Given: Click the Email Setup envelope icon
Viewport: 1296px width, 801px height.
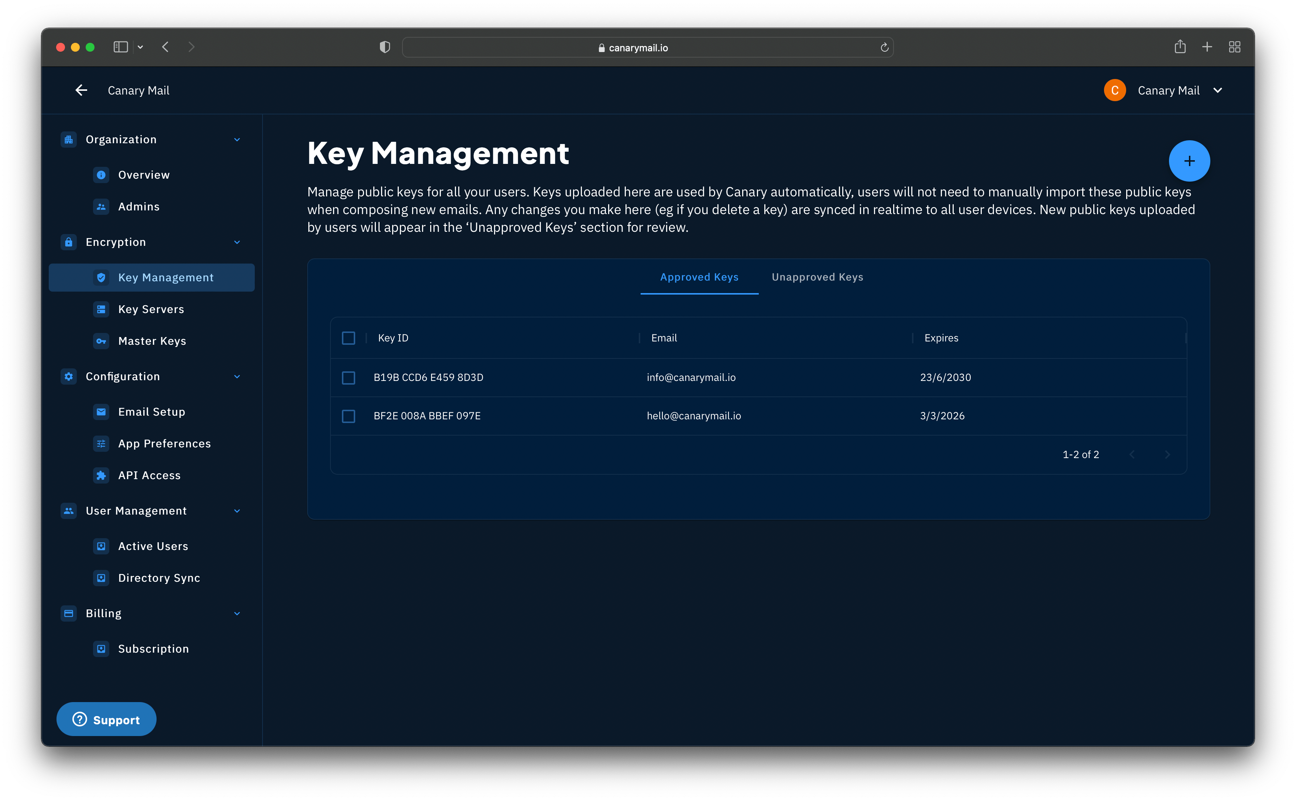Looking at the screenshot, I should tap(101, 412).
